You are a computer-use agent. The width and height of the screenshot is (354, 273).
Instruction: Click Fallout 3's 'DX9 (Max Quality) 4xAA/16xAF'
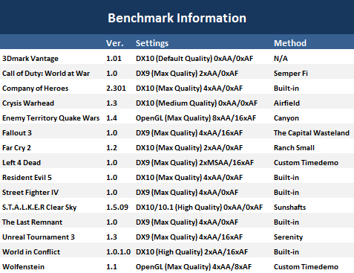point(189,133)
